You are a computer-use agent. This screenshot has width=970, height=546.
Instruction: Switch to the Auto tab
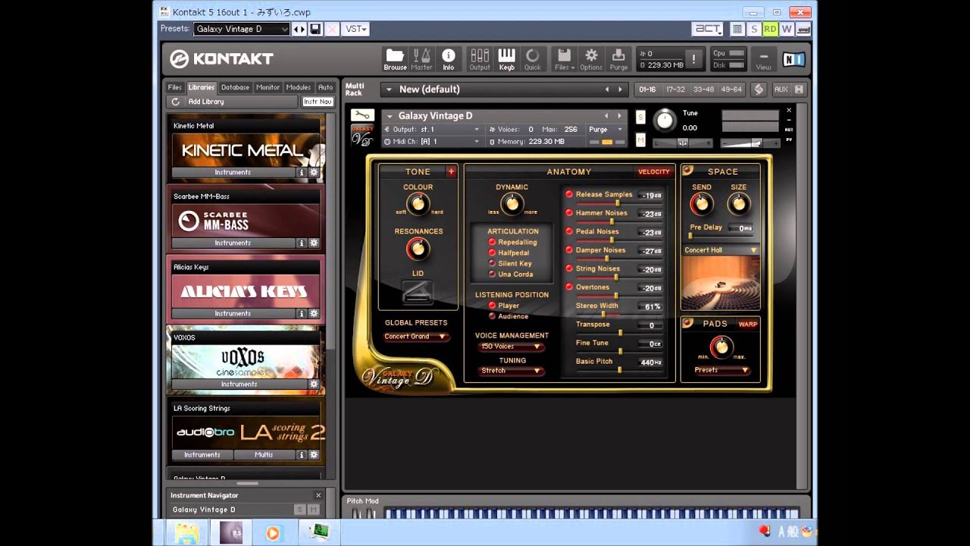pyautogui.click(x=325, y=87)
